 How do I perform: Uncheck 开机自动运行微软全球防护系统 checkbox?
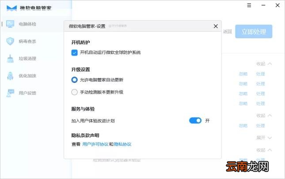click(74, 52)
